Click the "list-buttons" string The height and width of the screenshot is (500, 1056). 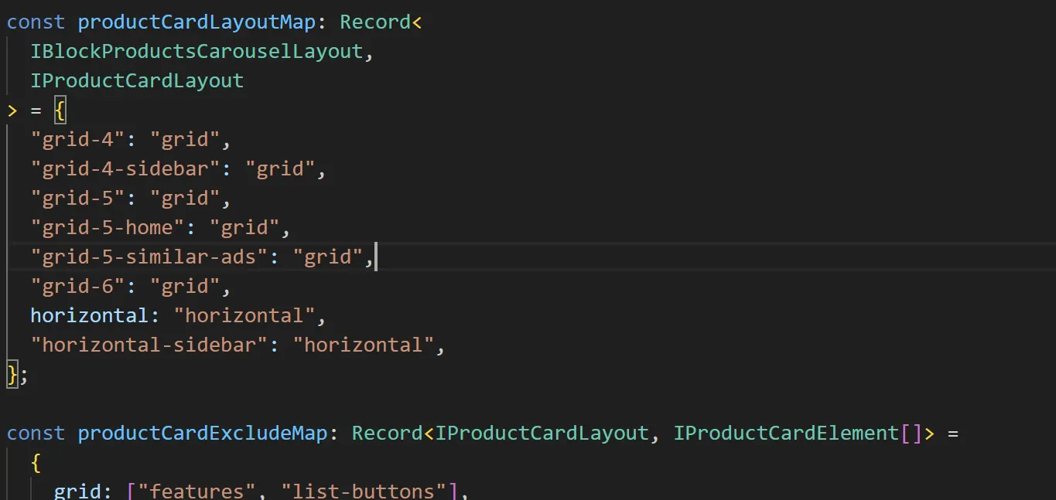click(364, 491)
